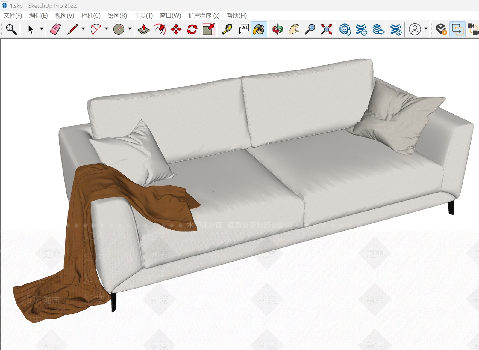Choose the Arc drawing tool
The height and width of the screenshot is (350, 479).
point(96,29)
